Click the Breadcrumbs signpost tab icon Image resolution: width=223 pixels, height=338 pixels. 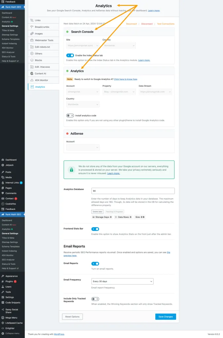coord(32,27)
